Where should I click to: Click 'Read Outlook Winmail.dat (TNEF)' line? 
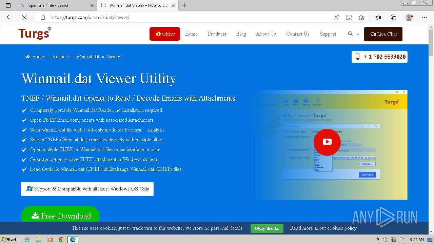106,169
